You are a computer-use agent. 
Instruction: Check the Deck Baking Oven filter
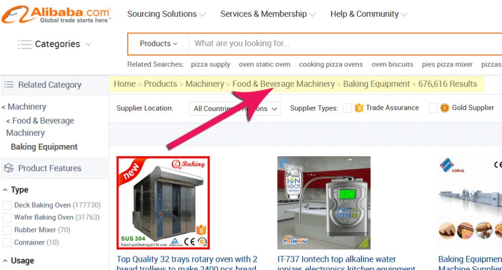click(x=7, y=205)
